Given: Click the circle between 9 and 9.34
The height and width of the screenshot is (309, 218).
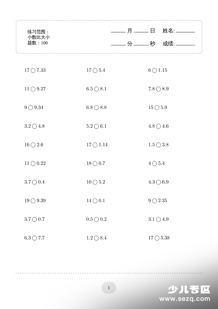Looking at the screenshot, I should [x=31, y=108].
